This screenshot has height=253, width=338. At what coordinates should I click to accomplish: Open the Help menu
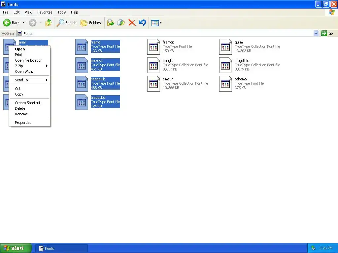tap(75, 12)
